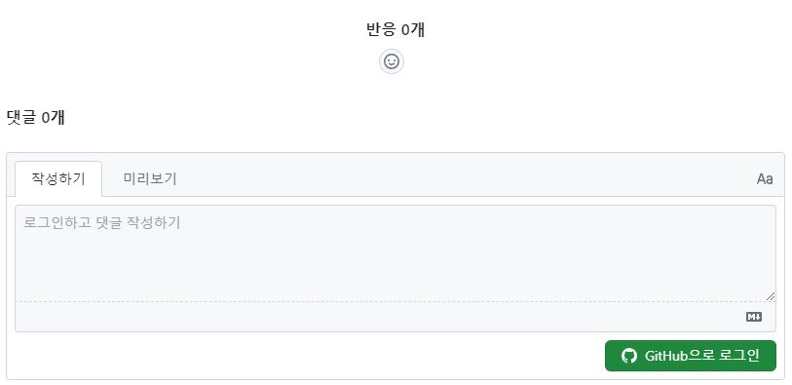Toggle the Aa formatting toolbar

(x=764, y=179)
